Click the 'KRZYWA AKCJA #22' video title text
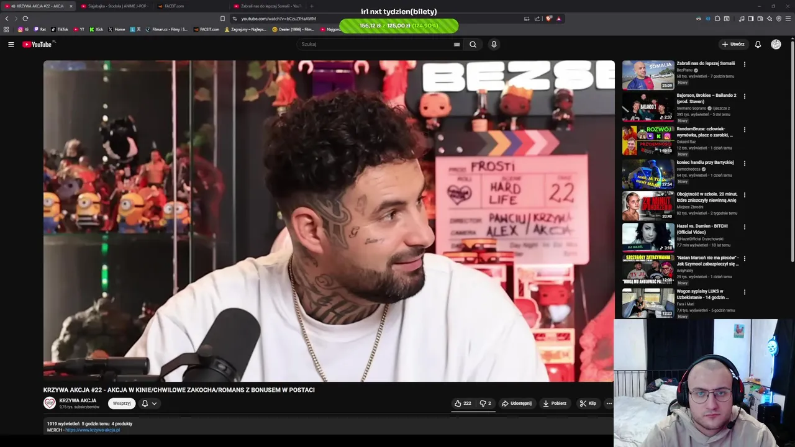The image size is (795, 447). tap(179, 390)
